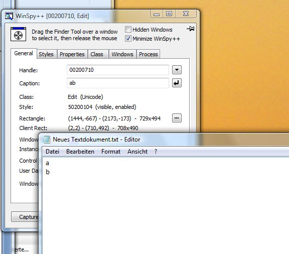The image size is (289, 254).
Task: Switch to the Styles tab
Action: [x=46, y=54]
